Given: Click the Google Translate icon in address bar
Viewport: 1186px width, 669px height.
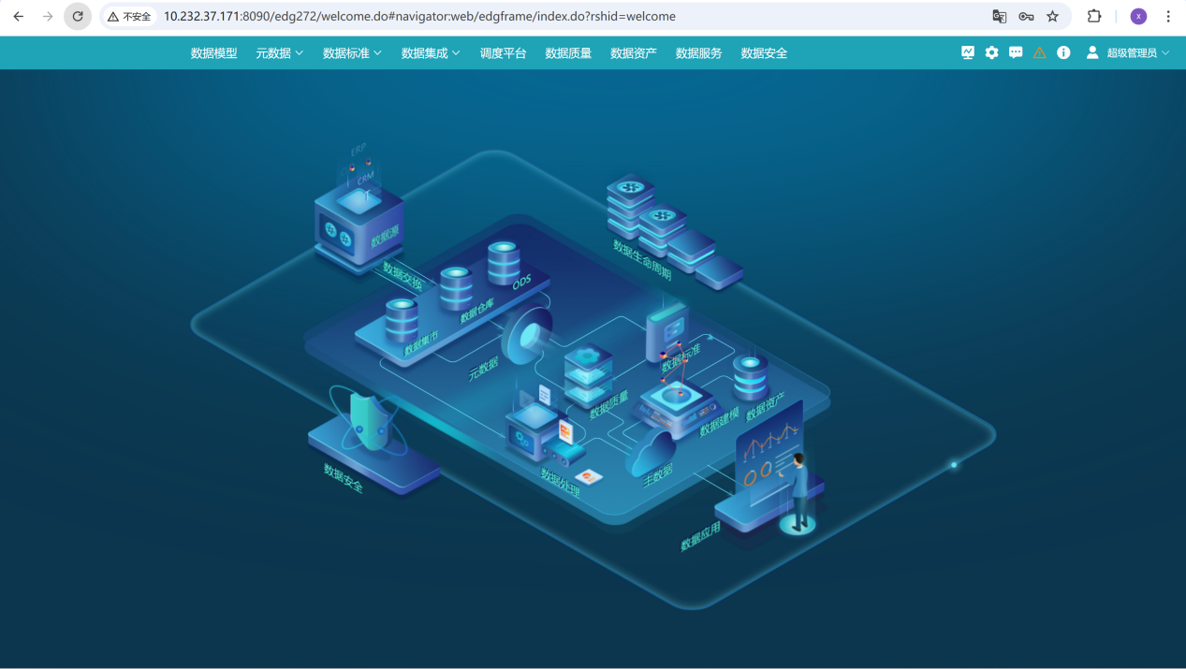Looking at the screenshot, I should (x=1000, y=17).
